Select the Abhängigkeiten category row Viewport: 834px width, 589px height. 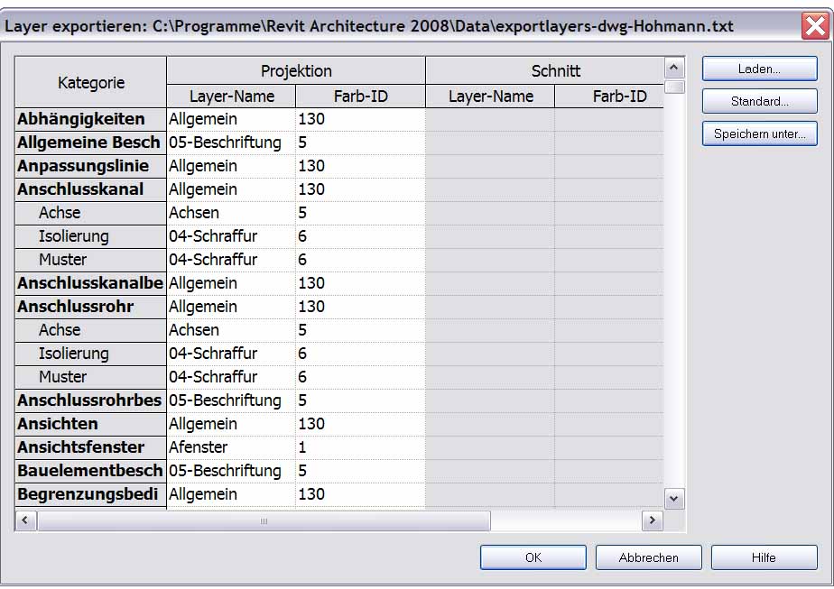91,119
